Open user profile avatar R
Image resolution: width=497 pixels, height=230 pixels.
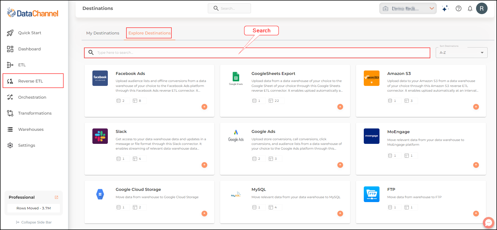pos(482,8)
